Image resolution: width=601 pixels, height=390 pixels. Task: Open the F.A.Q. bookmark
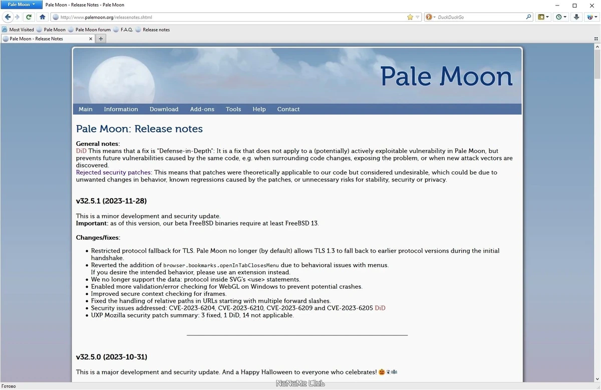(123, 30)
